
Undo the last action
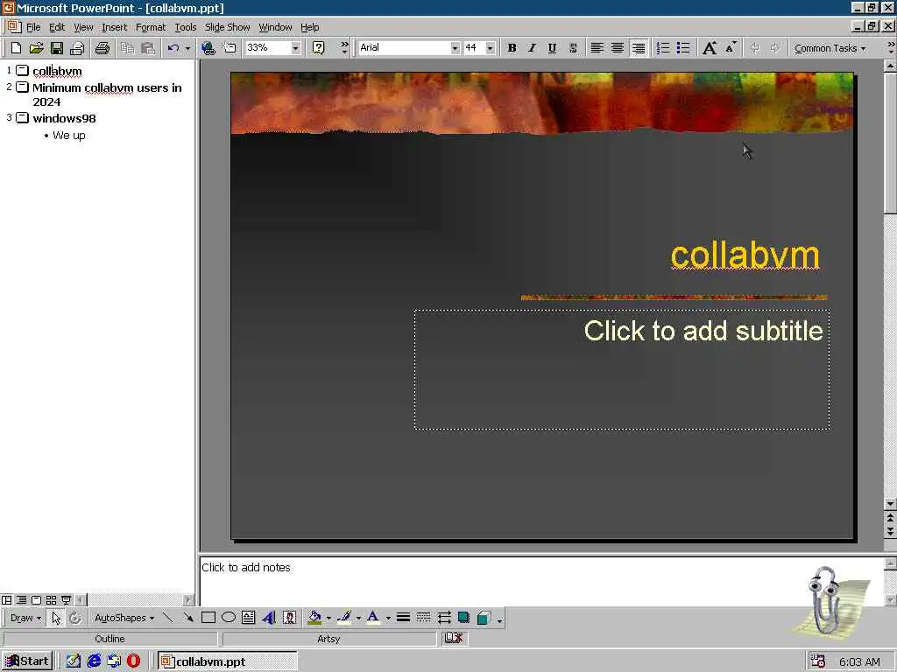(x=173, y=48)
